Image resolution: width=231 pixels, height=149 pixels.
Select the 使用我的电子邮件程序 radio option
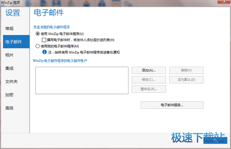coord(38,46)
